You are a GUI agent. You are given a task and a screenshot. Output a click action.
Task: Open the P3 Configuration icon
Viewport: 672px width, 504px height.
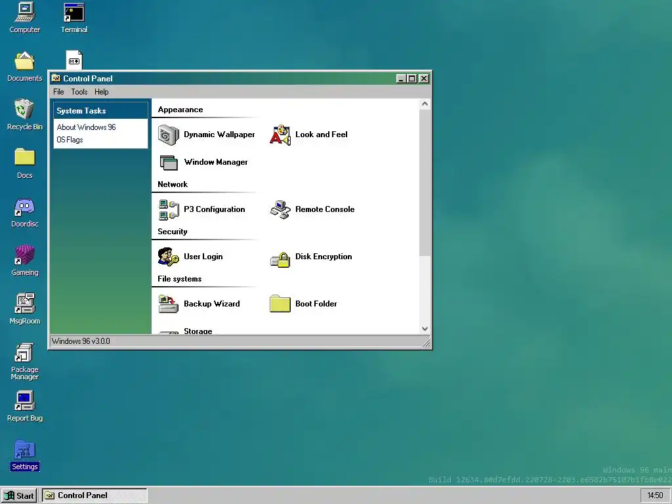tap(169, 209)
